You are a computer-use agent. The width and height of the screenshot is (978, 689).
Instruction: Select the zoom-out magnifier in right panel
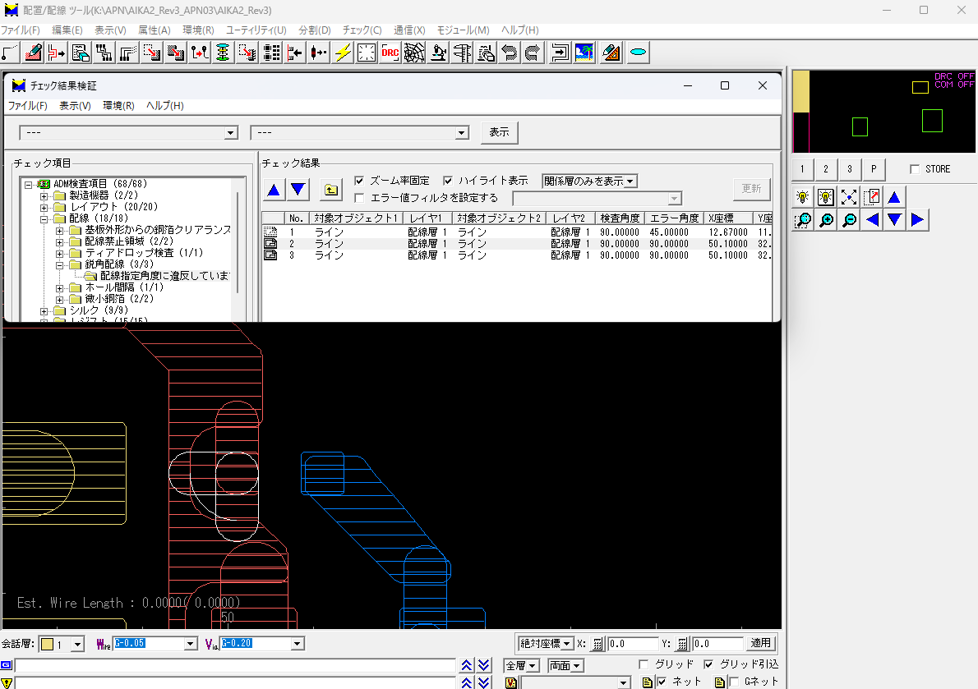[847, 219]
